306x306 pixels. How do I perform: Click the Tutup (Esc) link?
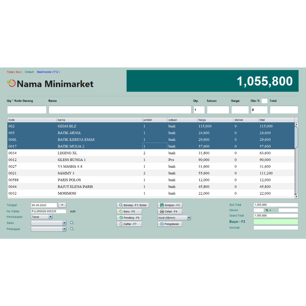click(14, 72)
